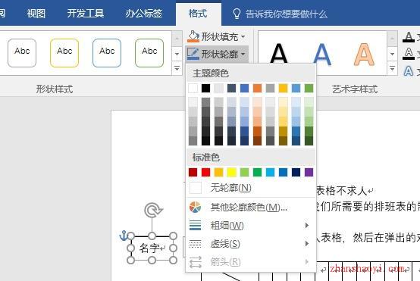This screenshot has width=420, height=281.
Task: Open the 形状填充 dropdown arrow
Action: coord(243,36)
